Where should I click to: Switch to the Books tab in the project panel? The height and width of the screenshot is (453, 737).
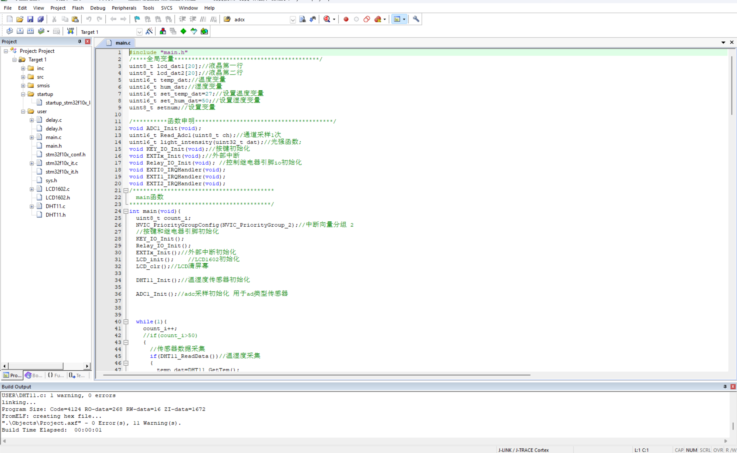(34, 375)
